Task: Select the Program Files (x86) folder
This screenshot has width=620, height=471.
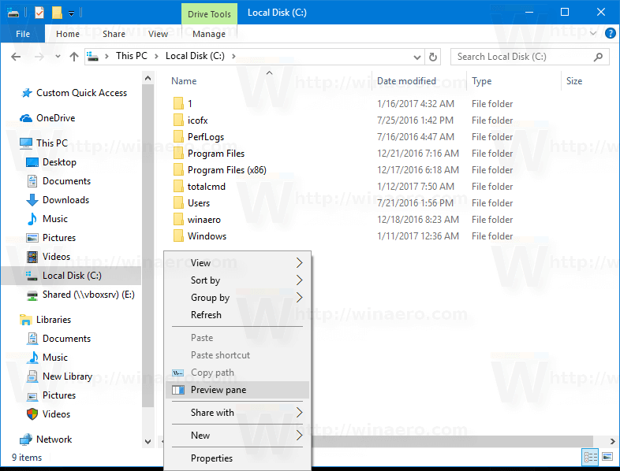Action: point(220,170)
